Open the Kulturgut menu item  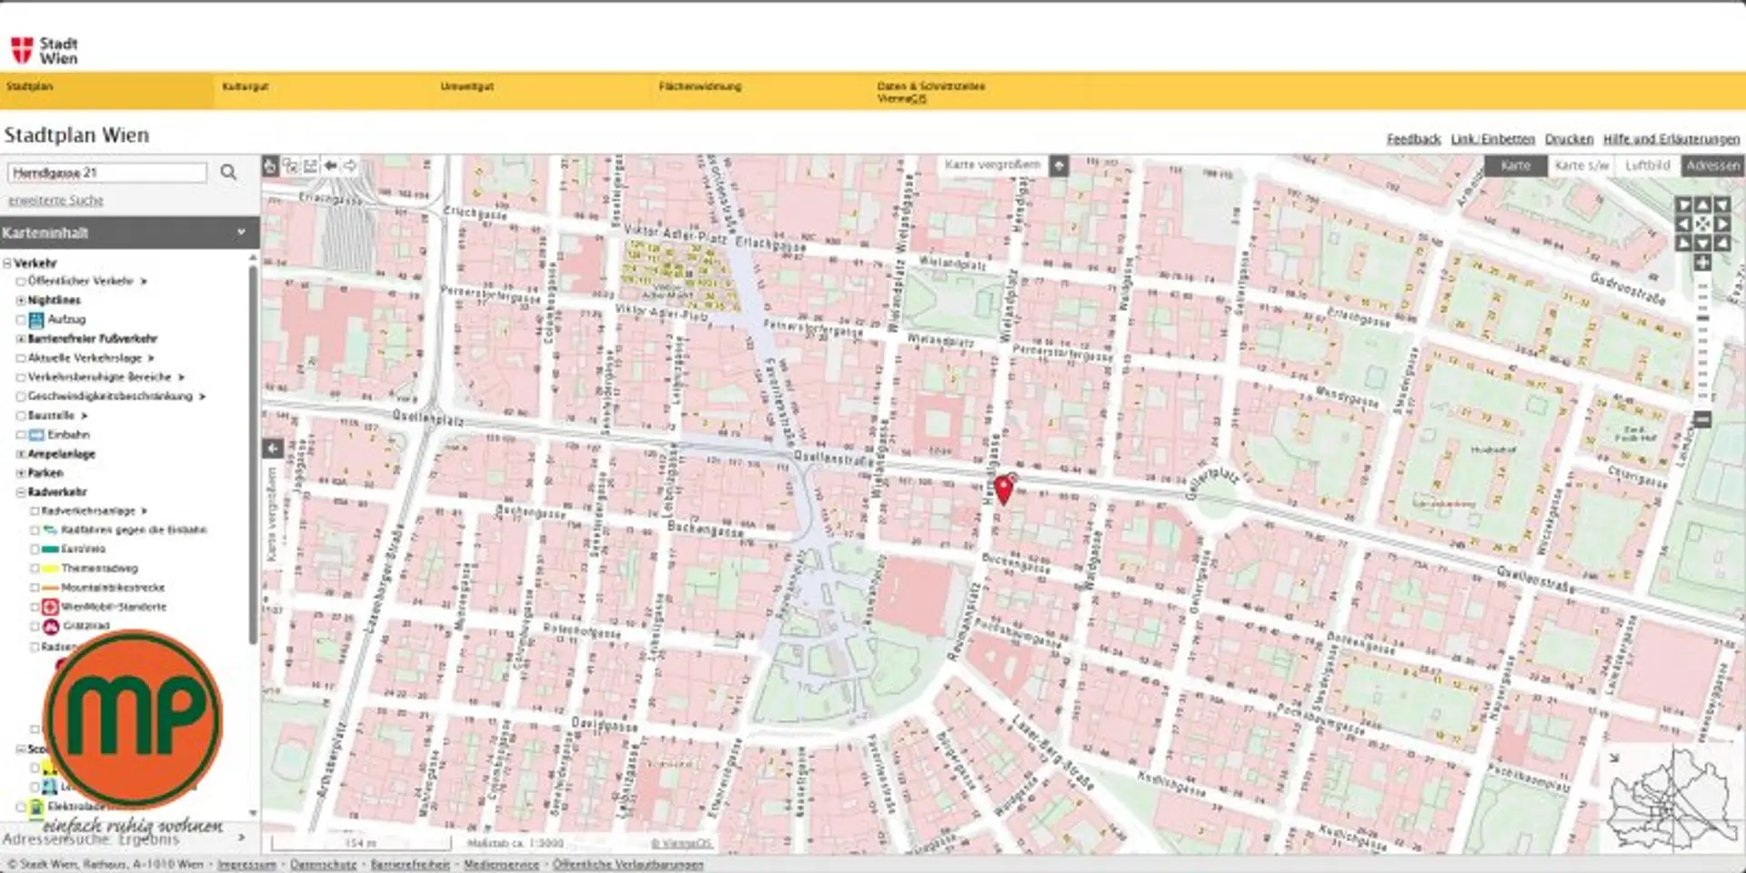(x=246, y=86)
